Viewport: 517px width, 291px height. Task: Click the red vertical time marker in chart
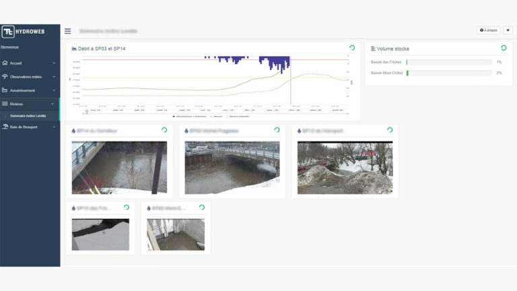pyautogui.click(x=291, y=82)
